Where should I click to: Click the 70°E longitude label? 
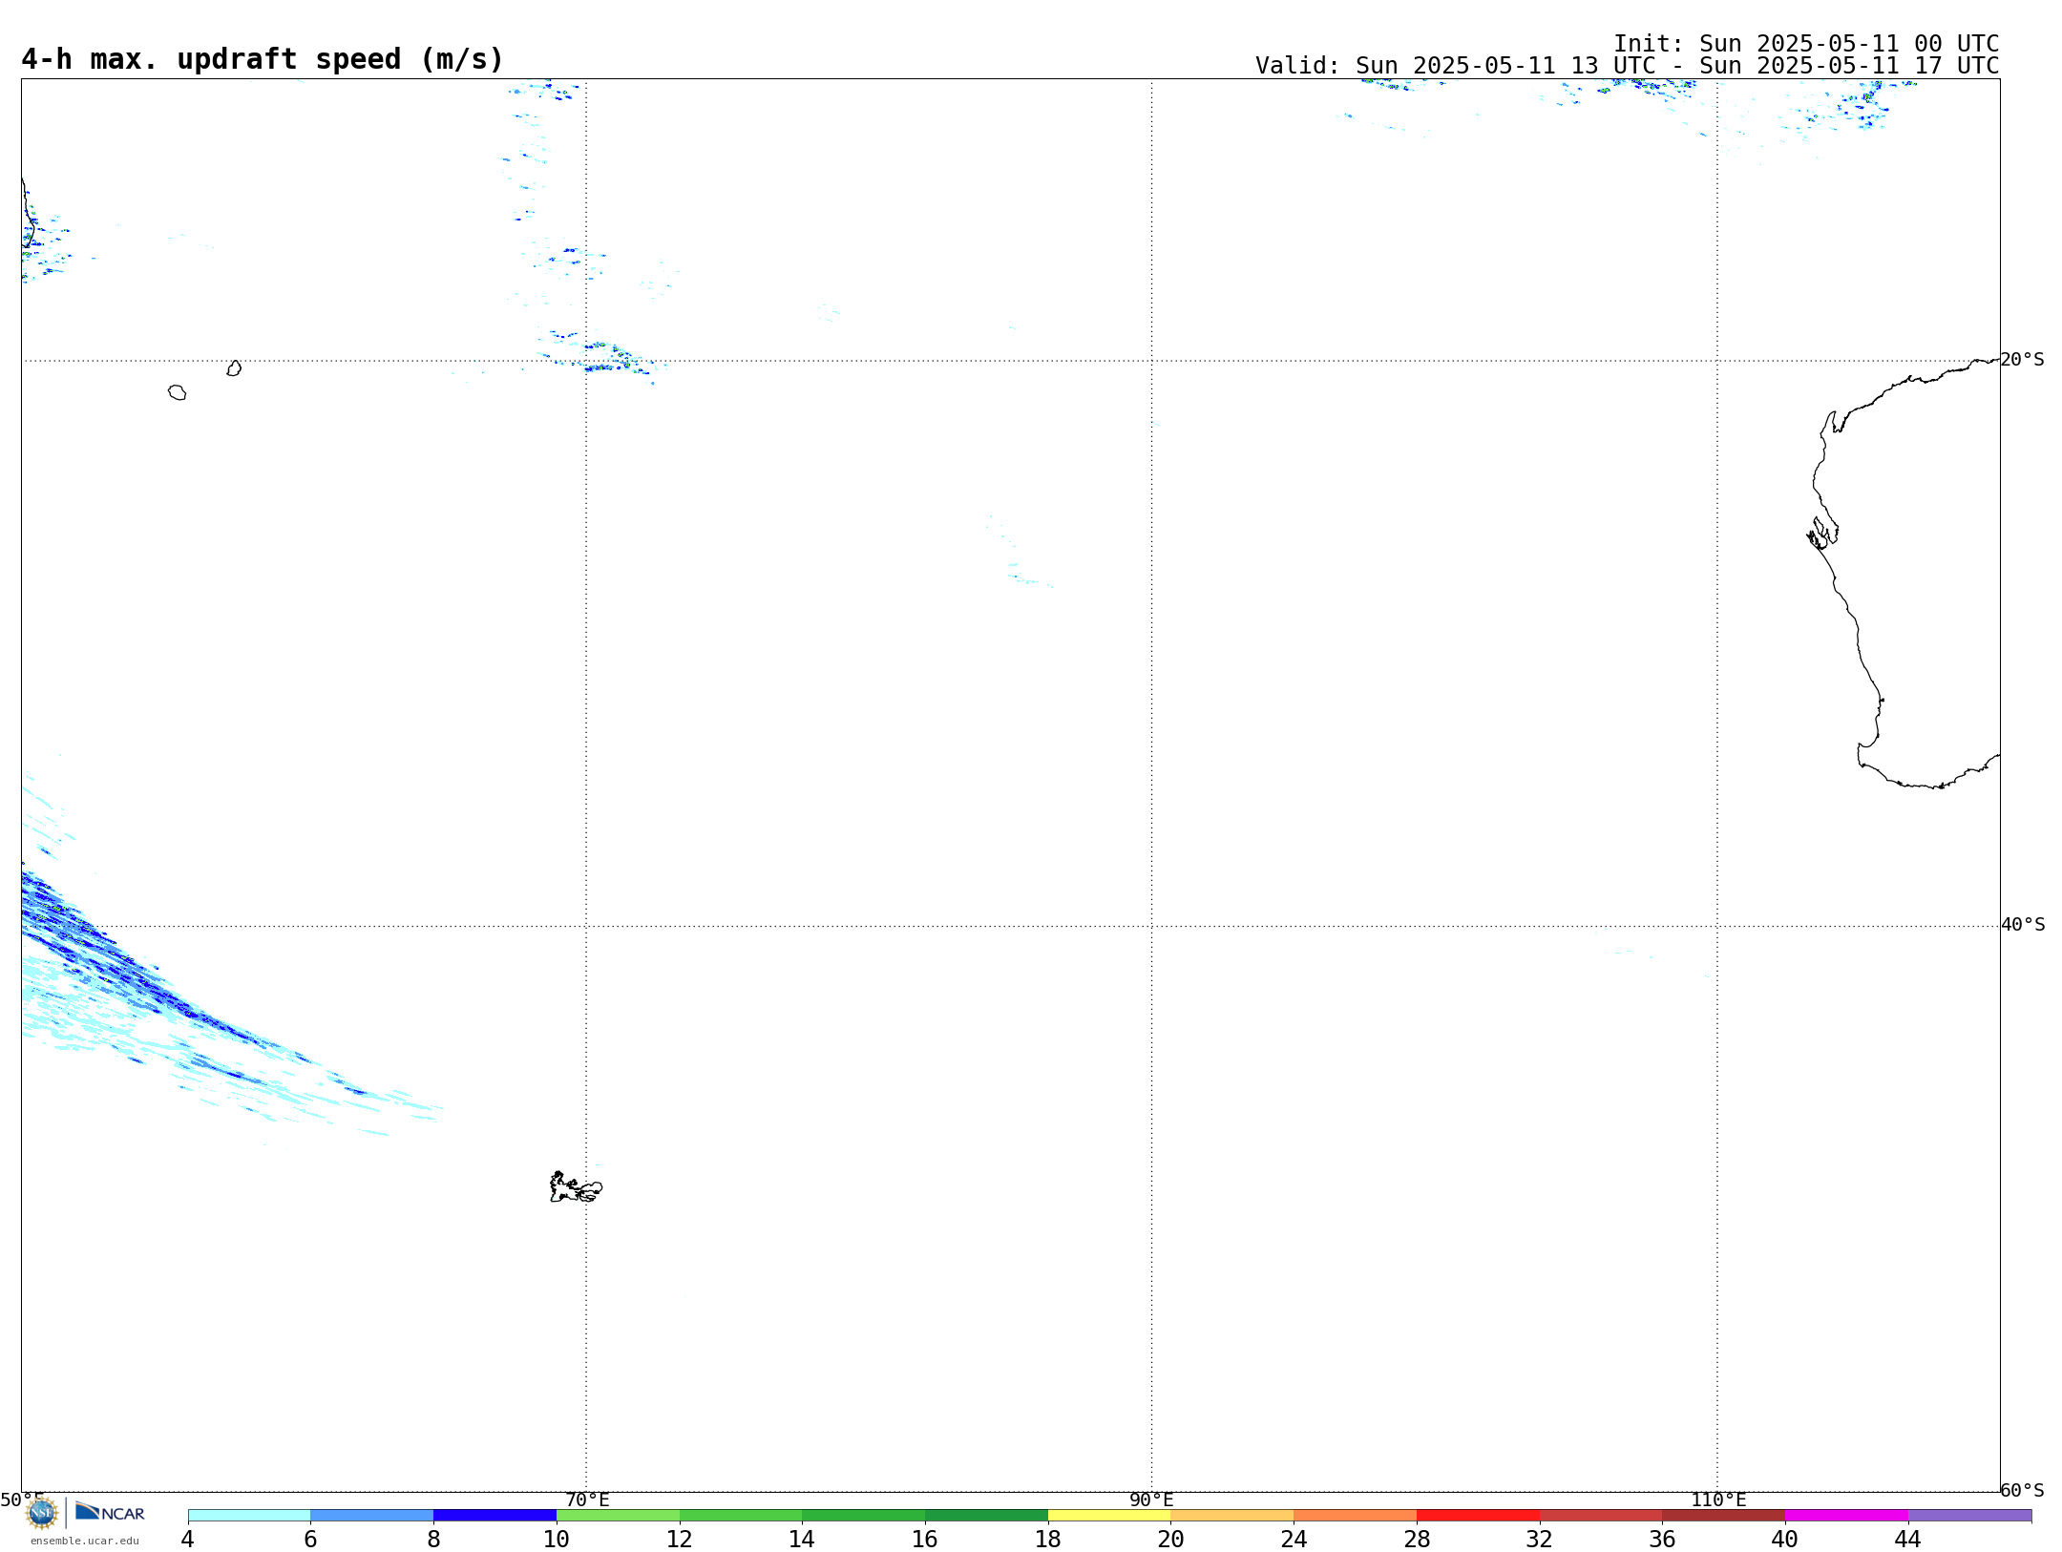(587, 1500)
